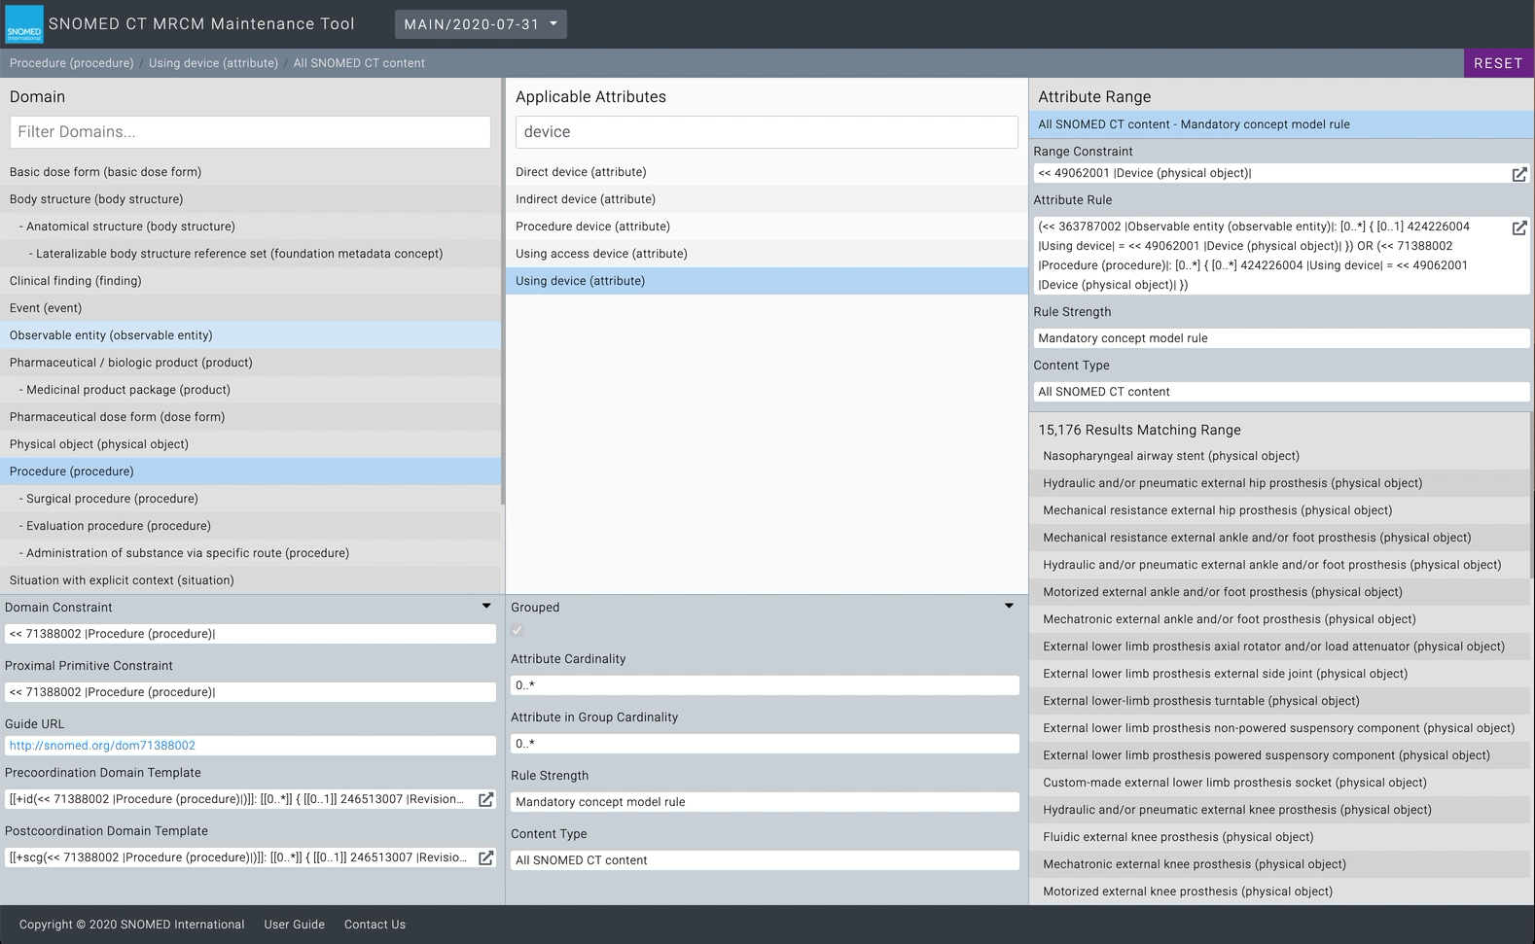Open Range Constraint external link icon

point(1518,174)
